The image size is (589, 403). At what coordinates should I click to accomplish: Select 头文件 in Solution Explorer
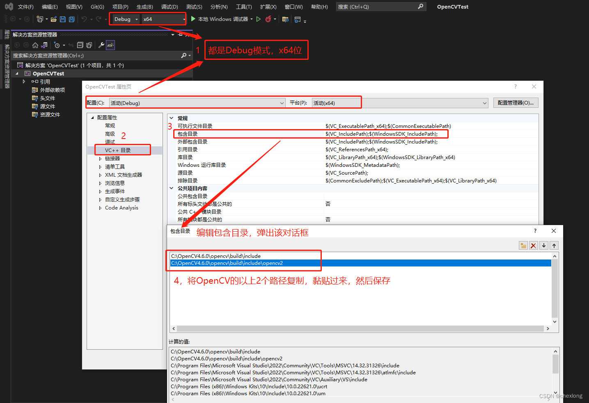click(x=48, y=98)
